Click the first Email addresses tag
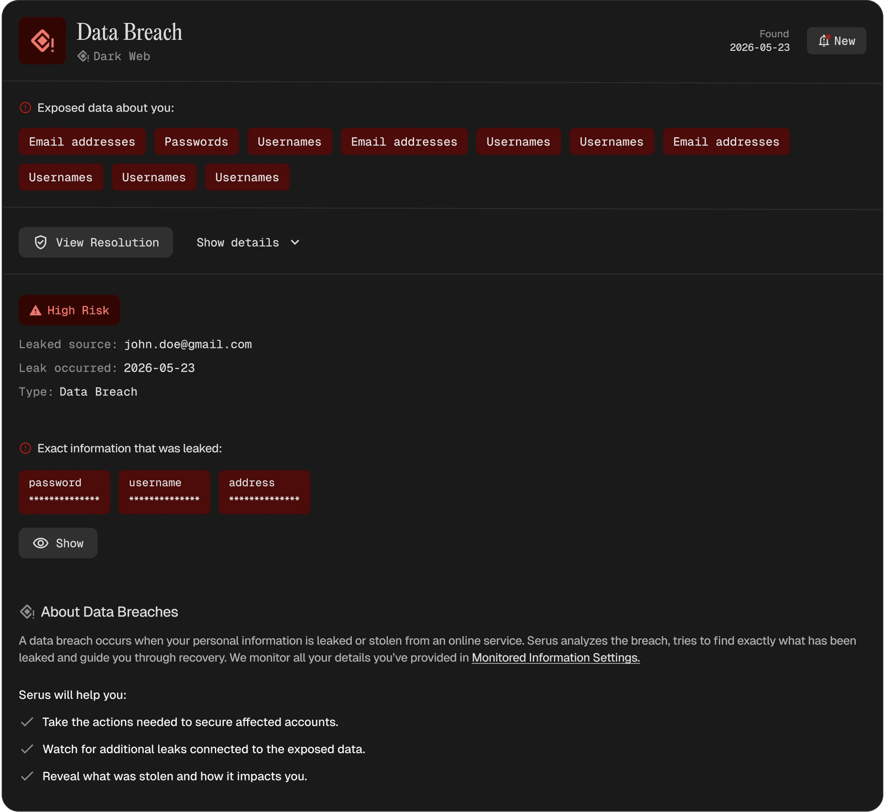The image size is (885, 812). 82,142
